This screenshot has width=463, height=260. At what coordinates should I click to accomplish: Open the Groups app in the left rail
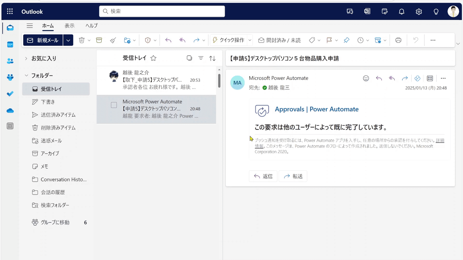coord(10,77)
